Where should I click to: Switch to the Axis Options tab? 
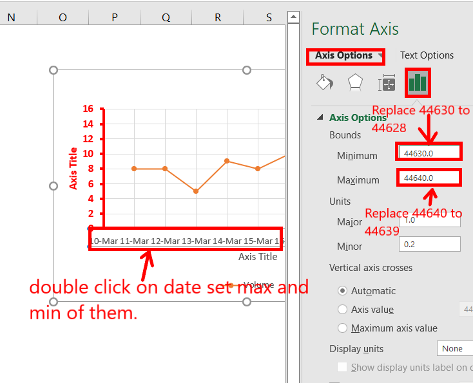343,55
